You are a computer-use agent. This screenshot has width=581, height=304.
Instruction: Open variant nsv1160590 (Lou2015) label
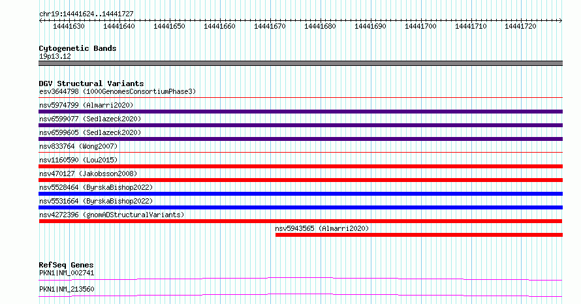[78, 160]
